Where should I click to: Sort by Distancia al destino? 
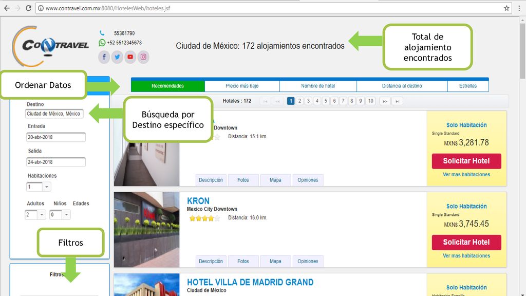coord(402,86)
